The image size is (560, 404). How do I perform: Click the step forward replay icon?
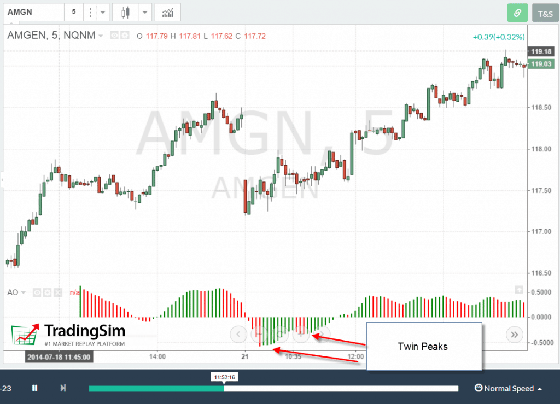click(x=63, y=388)
